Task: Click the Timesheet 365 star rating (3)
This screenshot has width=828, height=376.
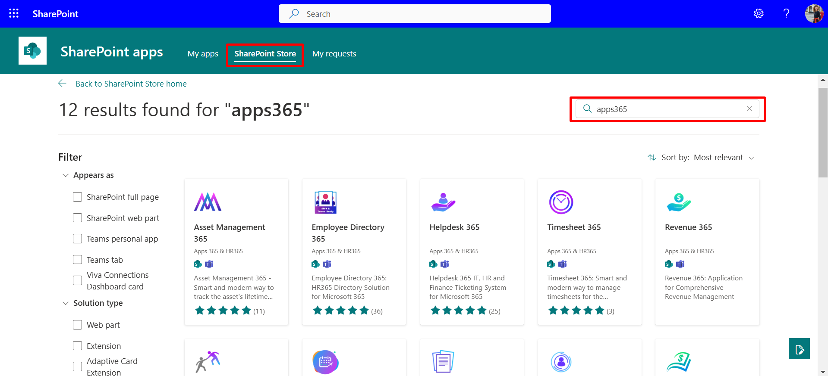Action: 581,311
